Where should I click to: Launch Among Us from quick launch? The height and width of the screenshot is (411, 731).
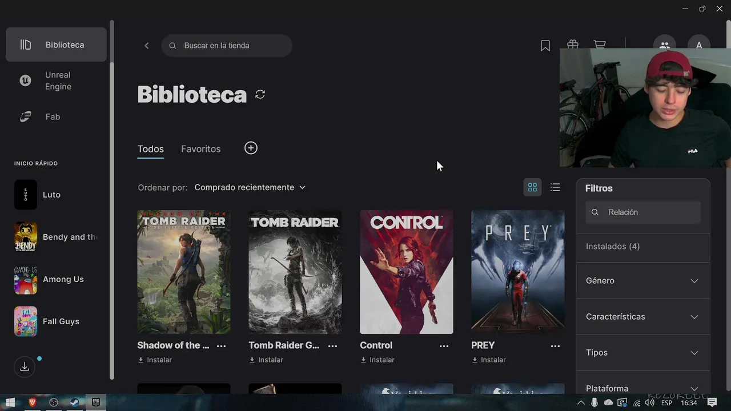pos(56,279)
